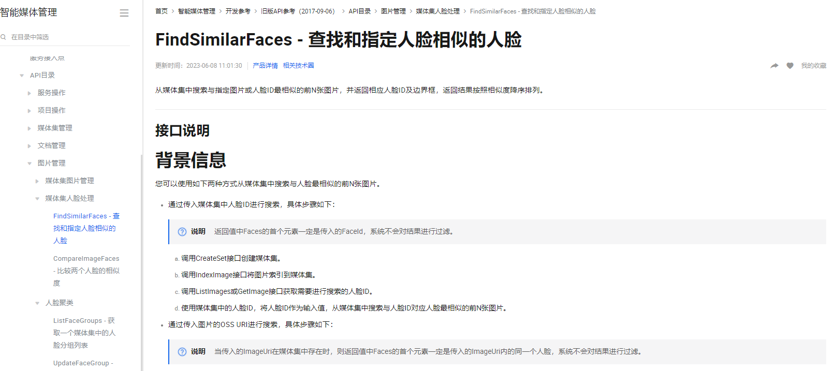Click the heart favorite icon
This screenshot has height=371, width=834.
790,66
